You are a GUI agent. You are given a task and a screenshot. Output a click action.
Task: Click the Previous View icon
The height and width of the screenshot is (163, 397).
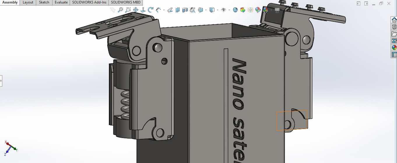point(158,10)
